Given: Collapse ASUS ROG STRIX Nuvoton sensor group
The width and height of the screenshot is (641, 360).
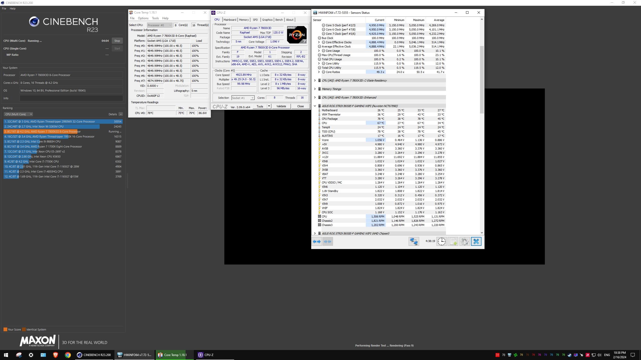Looking at the screenshot, I should point(315,106).
